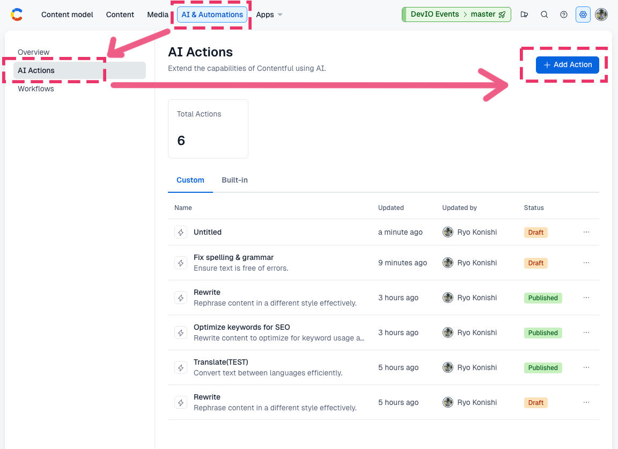Click the '9 minutes ago' timestamp

click(x=402, y=263)
